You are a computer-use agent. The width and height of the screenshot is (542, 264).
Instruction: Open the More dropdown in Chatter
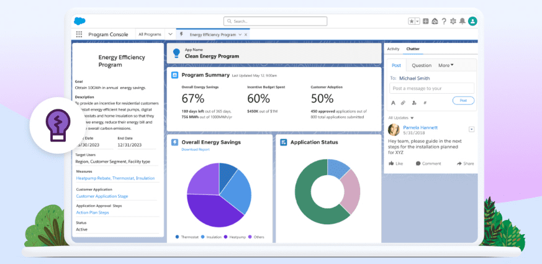click(446, 65)
